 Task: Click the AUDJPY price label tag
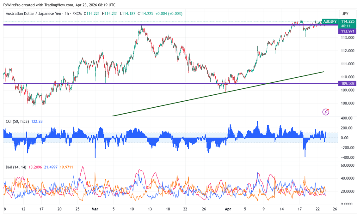pos(330,21)
